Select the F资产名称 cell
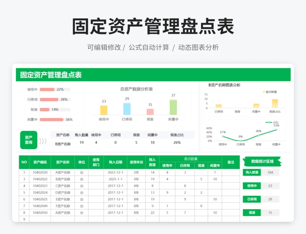Viewport: 306px width, 234px height. point(63,206)
